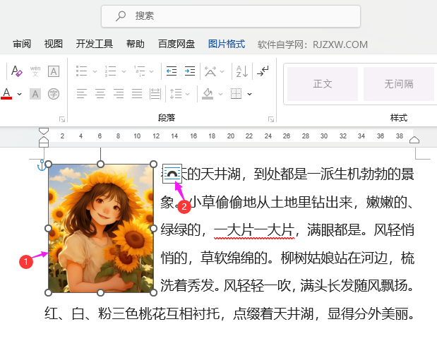Apply multilevel list
437x353 pixels.
(139, 71)
